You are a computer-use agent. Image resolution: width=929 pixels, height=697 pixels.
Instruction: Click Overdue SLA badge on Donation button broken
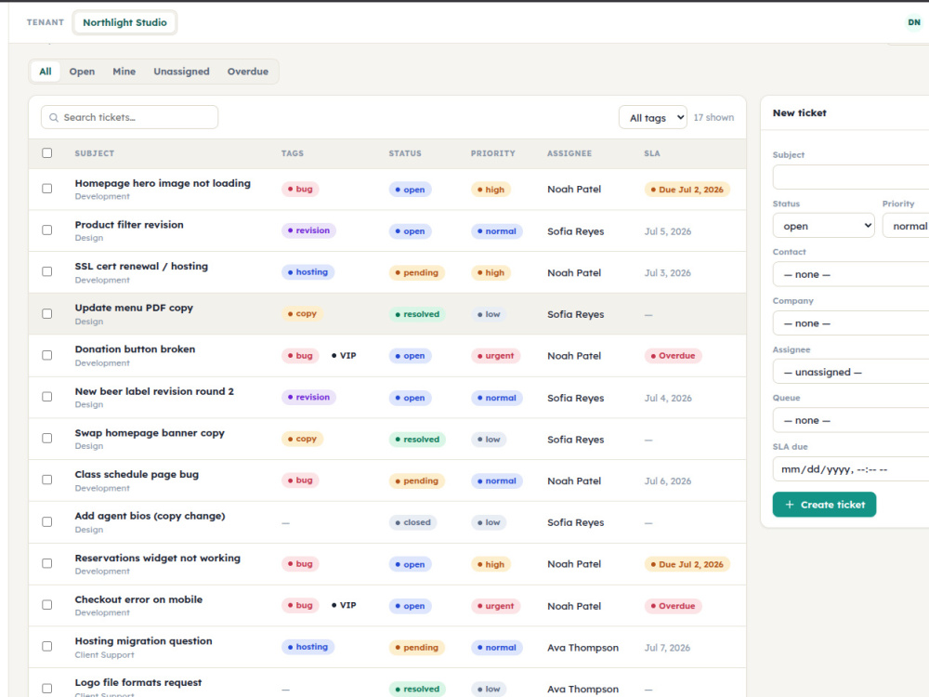(673, 356)
